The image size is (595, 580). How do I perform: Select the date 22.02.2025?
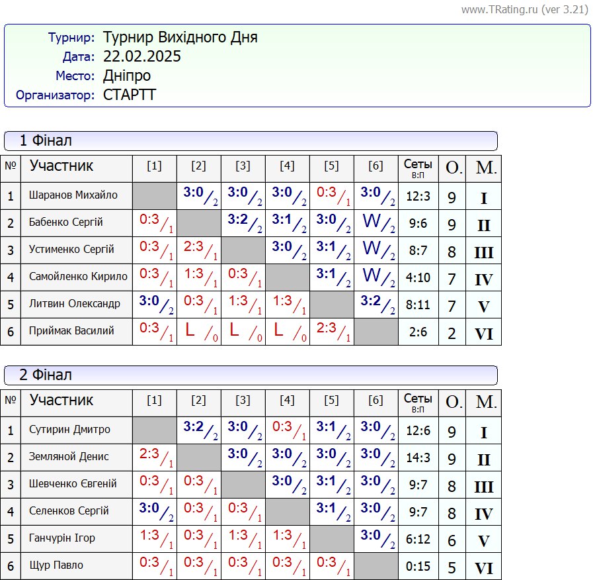click(141, 57)
